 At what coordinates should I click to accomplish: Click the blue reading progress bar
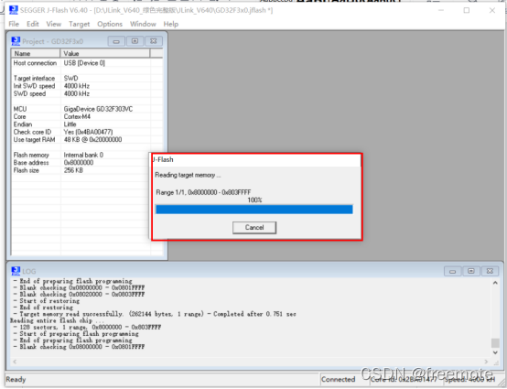click(x=254, y=210)
